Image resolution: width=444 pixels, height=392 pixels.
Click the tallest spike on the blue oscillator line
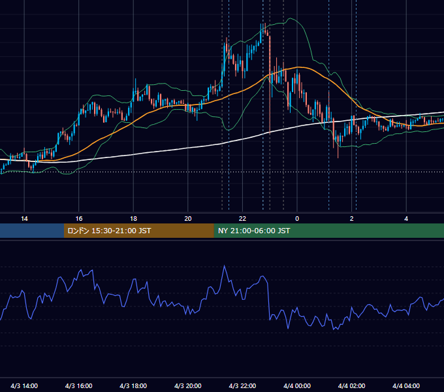point(225,267)
